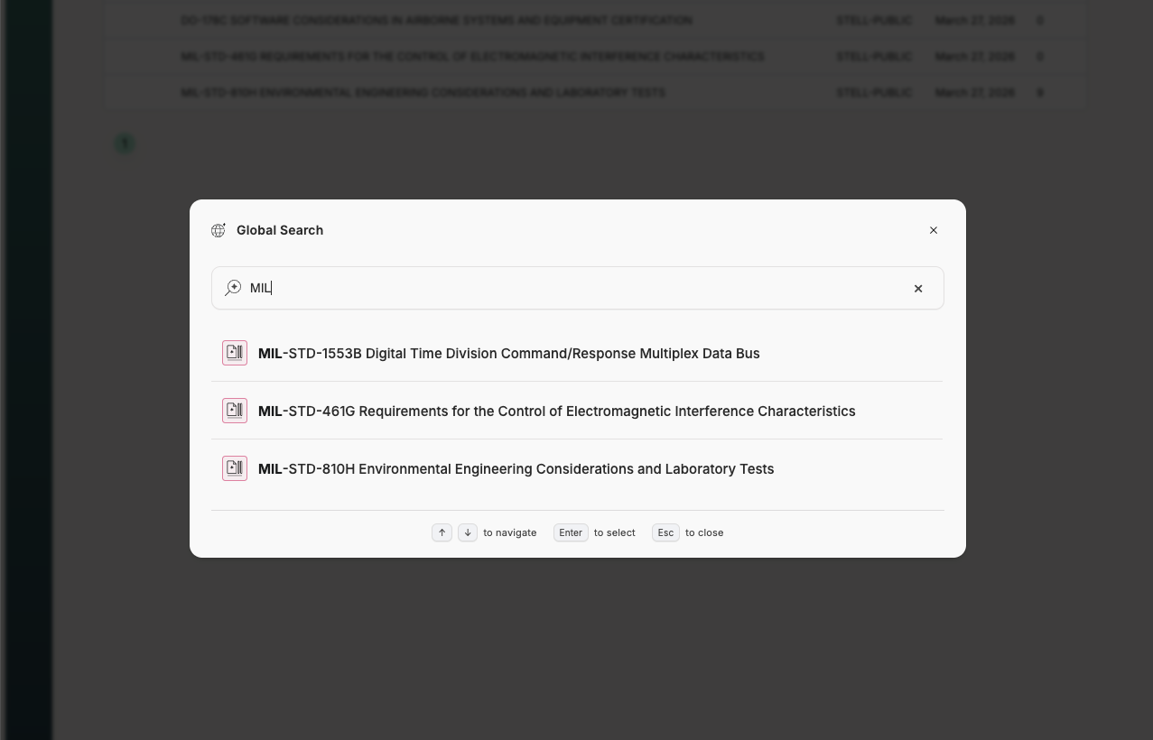Screen dimensions: 1153x740
Task: Click the down arrow navigate key hint
Action: pos(468,532)
